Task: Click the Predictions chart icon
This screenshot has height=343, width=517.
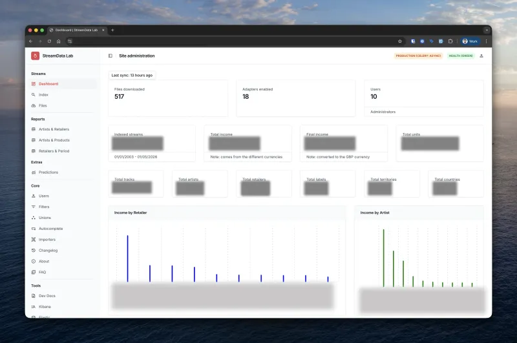Action: (x=34, y=172)
